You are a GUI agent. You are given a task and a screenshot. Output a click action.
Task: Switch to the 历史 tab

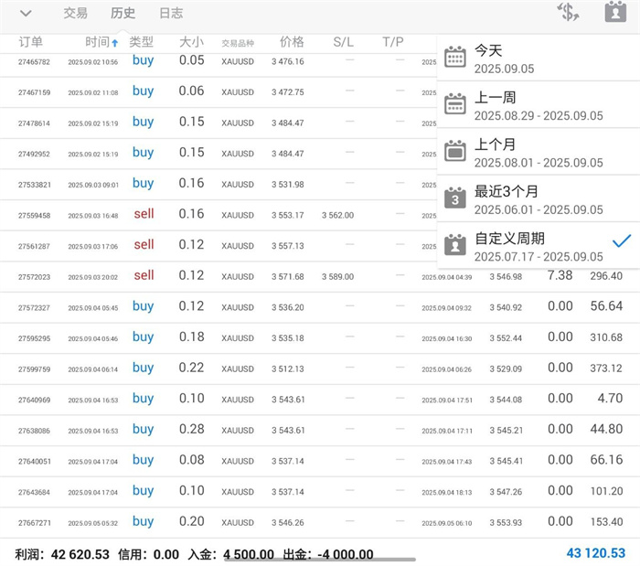coord(123,13)
